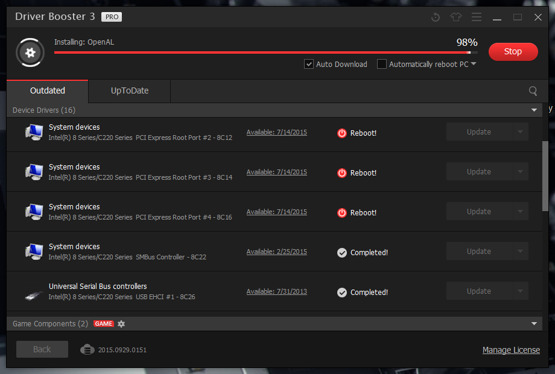Click the red GAME badge
Image resolution: width=555 pixels, height=374 pixels.
[x=103, y=324]
